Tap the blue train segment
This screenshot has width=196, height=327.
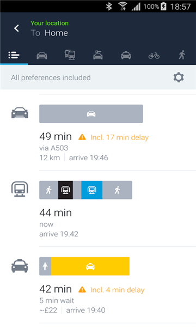point(91,190)
